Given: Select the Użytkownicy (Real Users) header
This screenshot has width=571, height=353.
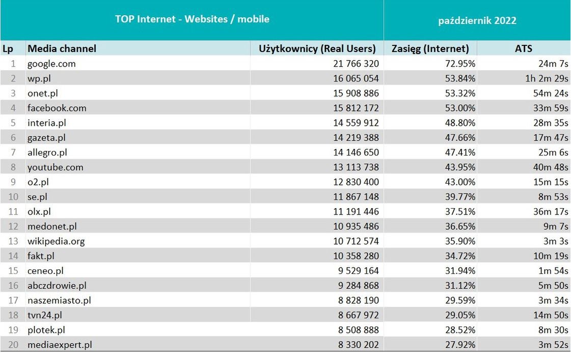Looking at the screenshot, I should click(317, 49).
